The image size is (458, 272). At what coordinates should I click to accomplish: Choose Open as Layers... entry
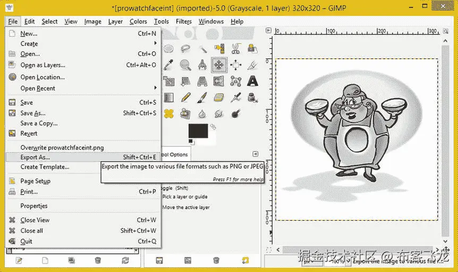83,65
